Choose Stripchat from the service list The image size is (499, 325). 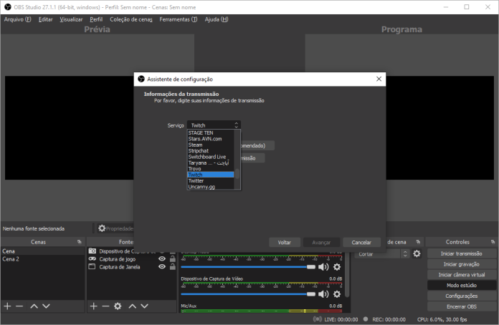point(211,151)
